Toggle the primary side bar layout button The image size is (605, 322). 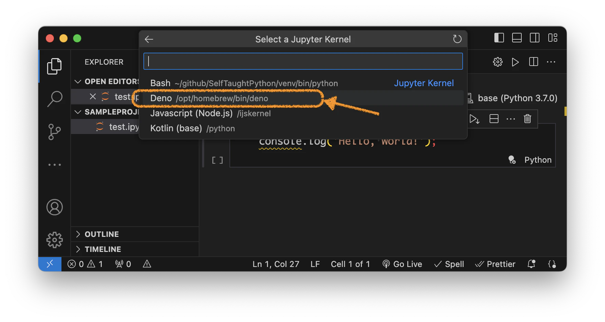(499, 38)
